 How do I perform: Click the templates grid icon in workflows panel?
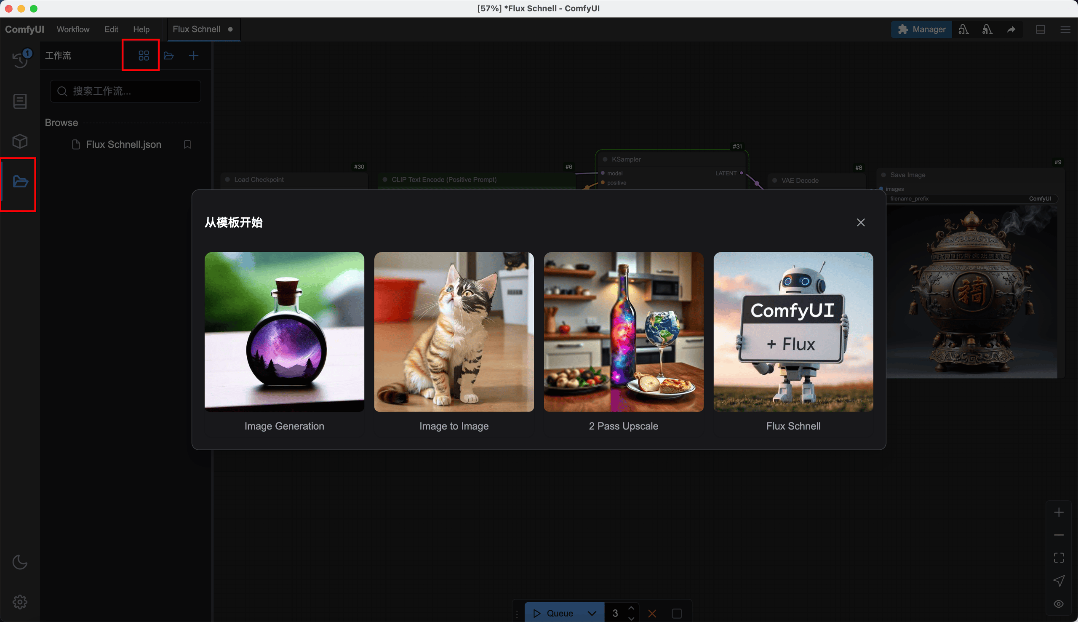click(x=144, y=56)
